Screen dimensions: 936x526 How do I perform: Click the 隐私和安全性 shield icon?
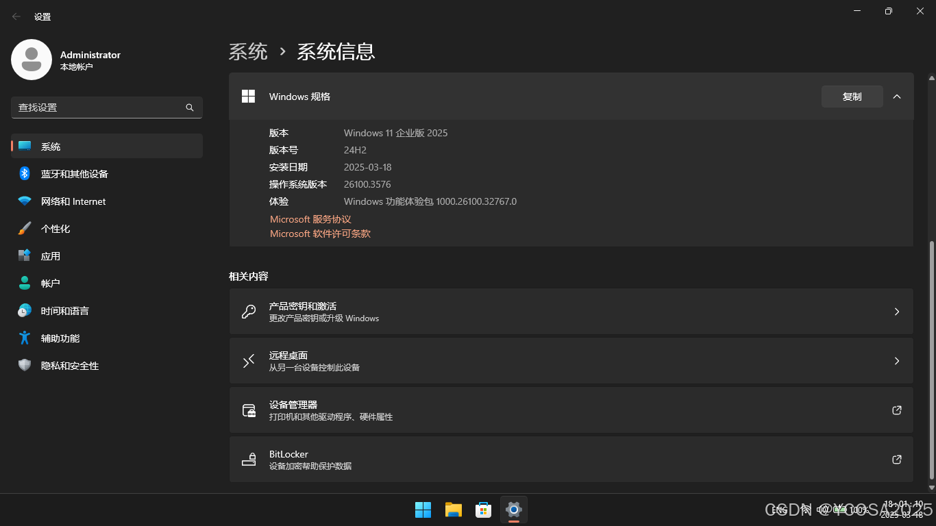25,366
